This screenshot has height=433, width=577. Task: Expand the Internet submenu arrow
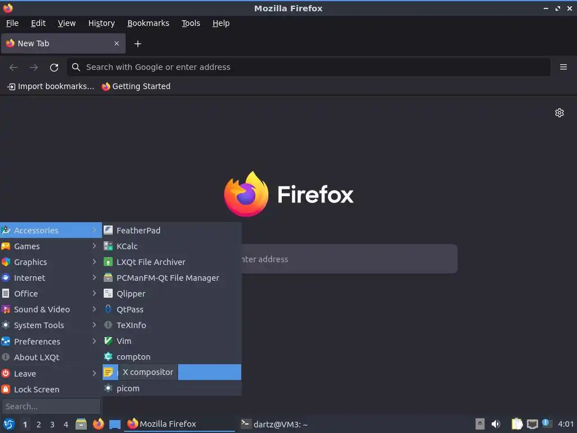coord(94,278)
